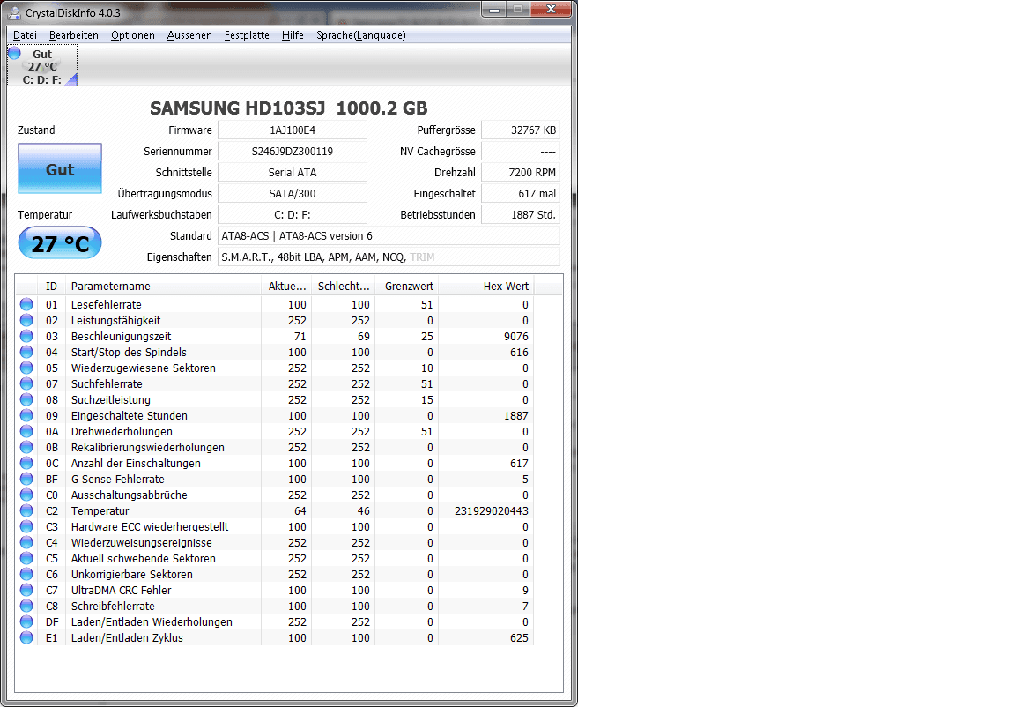1015x707 pixels.
Task: Select the G-Sense Fehlerrate parameter name
Action: pyautogui.click(x=118, y=479)
